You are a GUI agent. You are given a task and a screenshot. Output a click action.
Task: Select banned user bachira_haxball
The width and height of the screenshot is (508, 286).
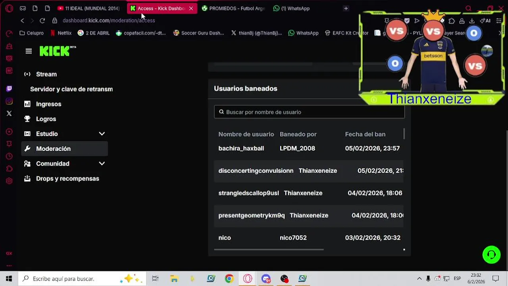click(241, 148)
